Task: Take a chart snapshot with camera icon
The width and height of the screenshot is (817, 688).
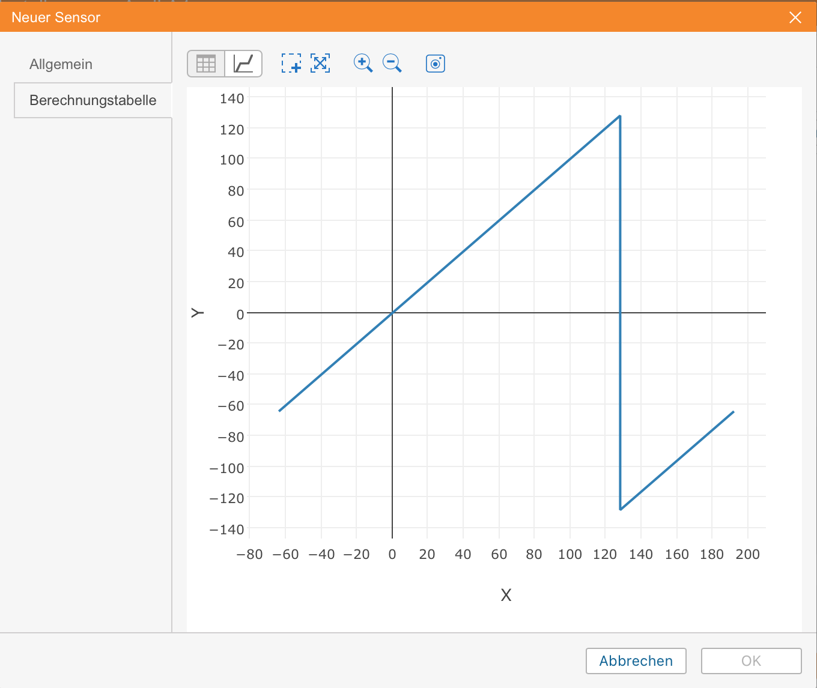Action: point(436,64)
